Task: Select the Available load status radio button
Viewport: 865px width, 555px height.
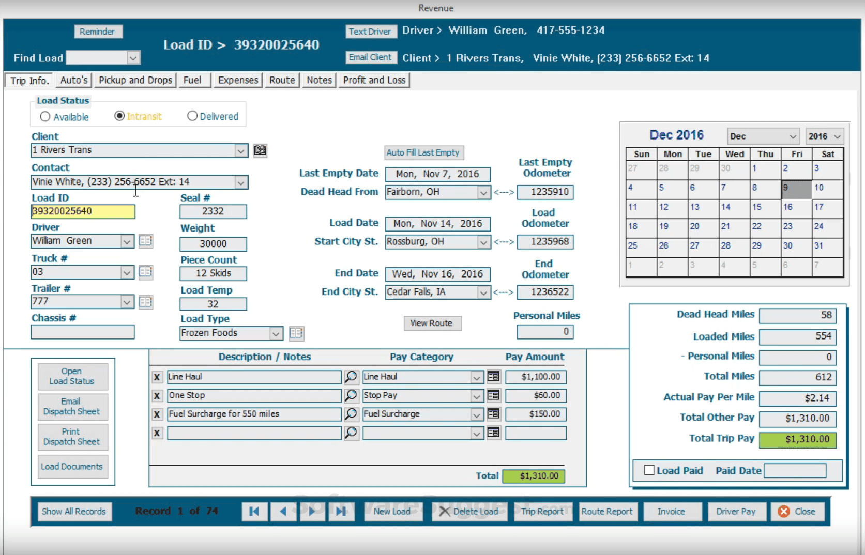Action: (45, 116)
